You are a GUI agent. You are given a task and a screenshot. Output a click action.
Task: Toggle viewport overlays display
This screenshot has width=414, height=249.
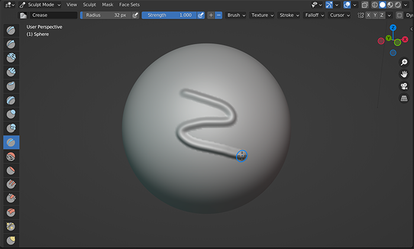347,5
